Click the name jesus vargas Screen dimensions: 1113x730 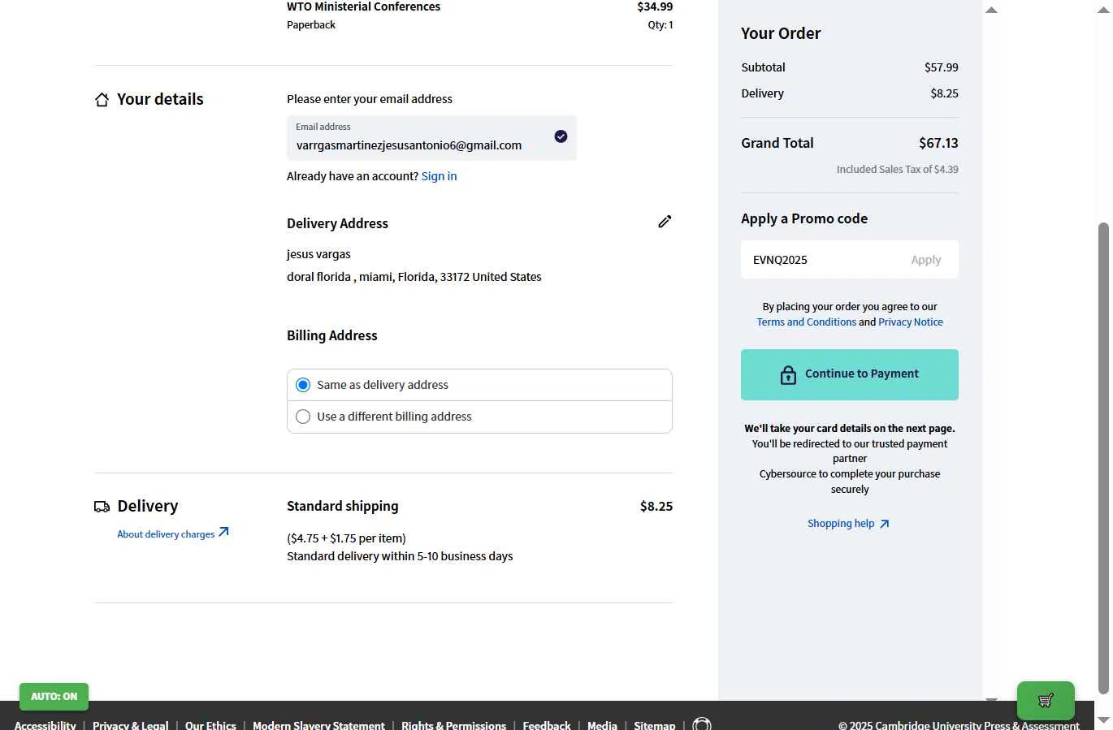[318, 254]
